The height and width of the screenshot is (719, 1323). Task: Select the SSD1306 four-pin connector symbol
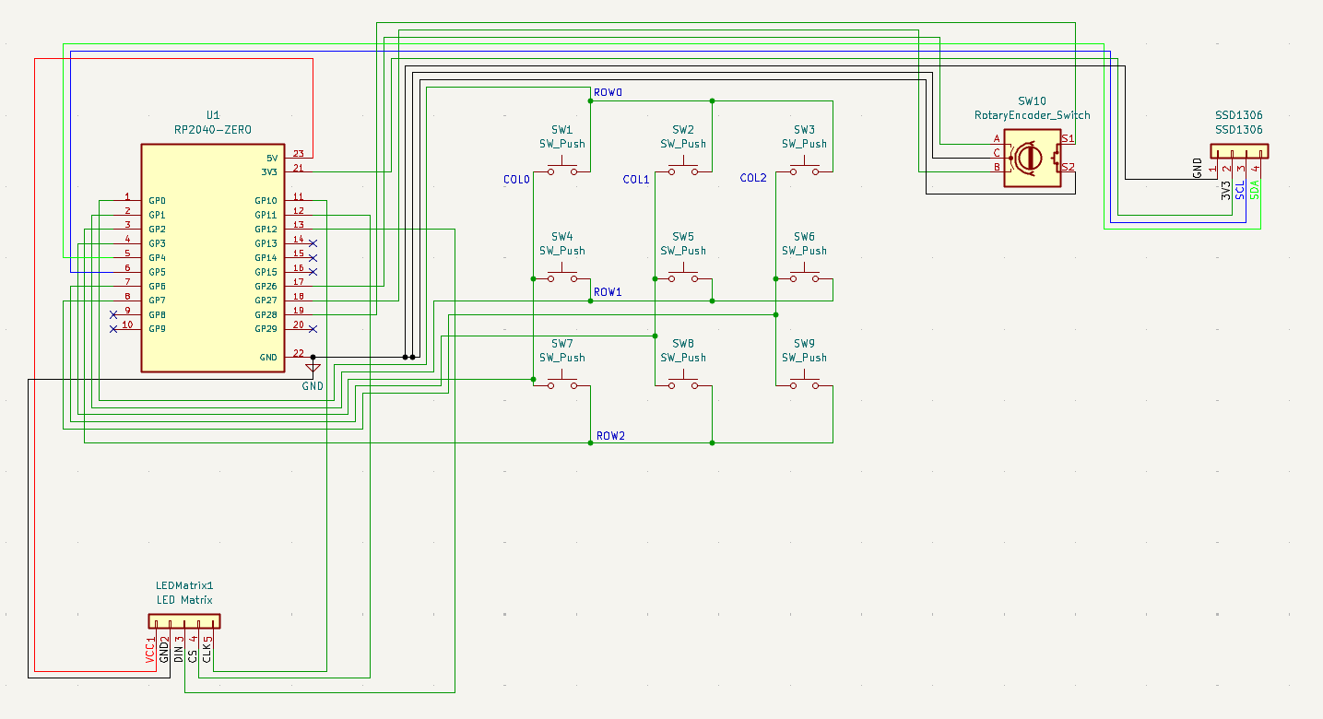coord(1238,151)
